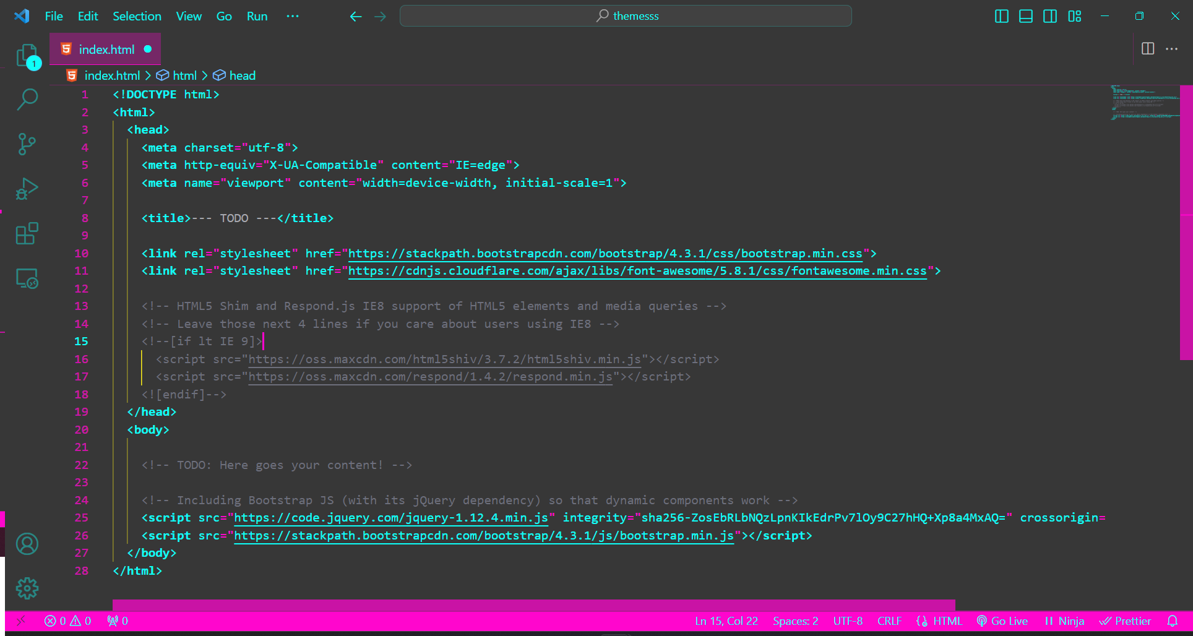Open the remote window indicator

21,621
